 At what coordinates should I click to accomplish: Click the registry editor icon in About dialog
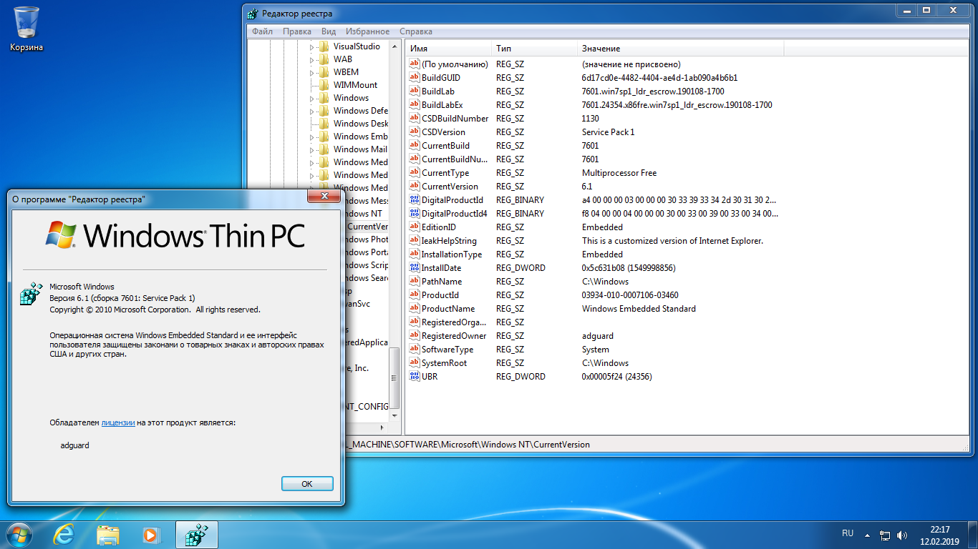tap(32, 295)
